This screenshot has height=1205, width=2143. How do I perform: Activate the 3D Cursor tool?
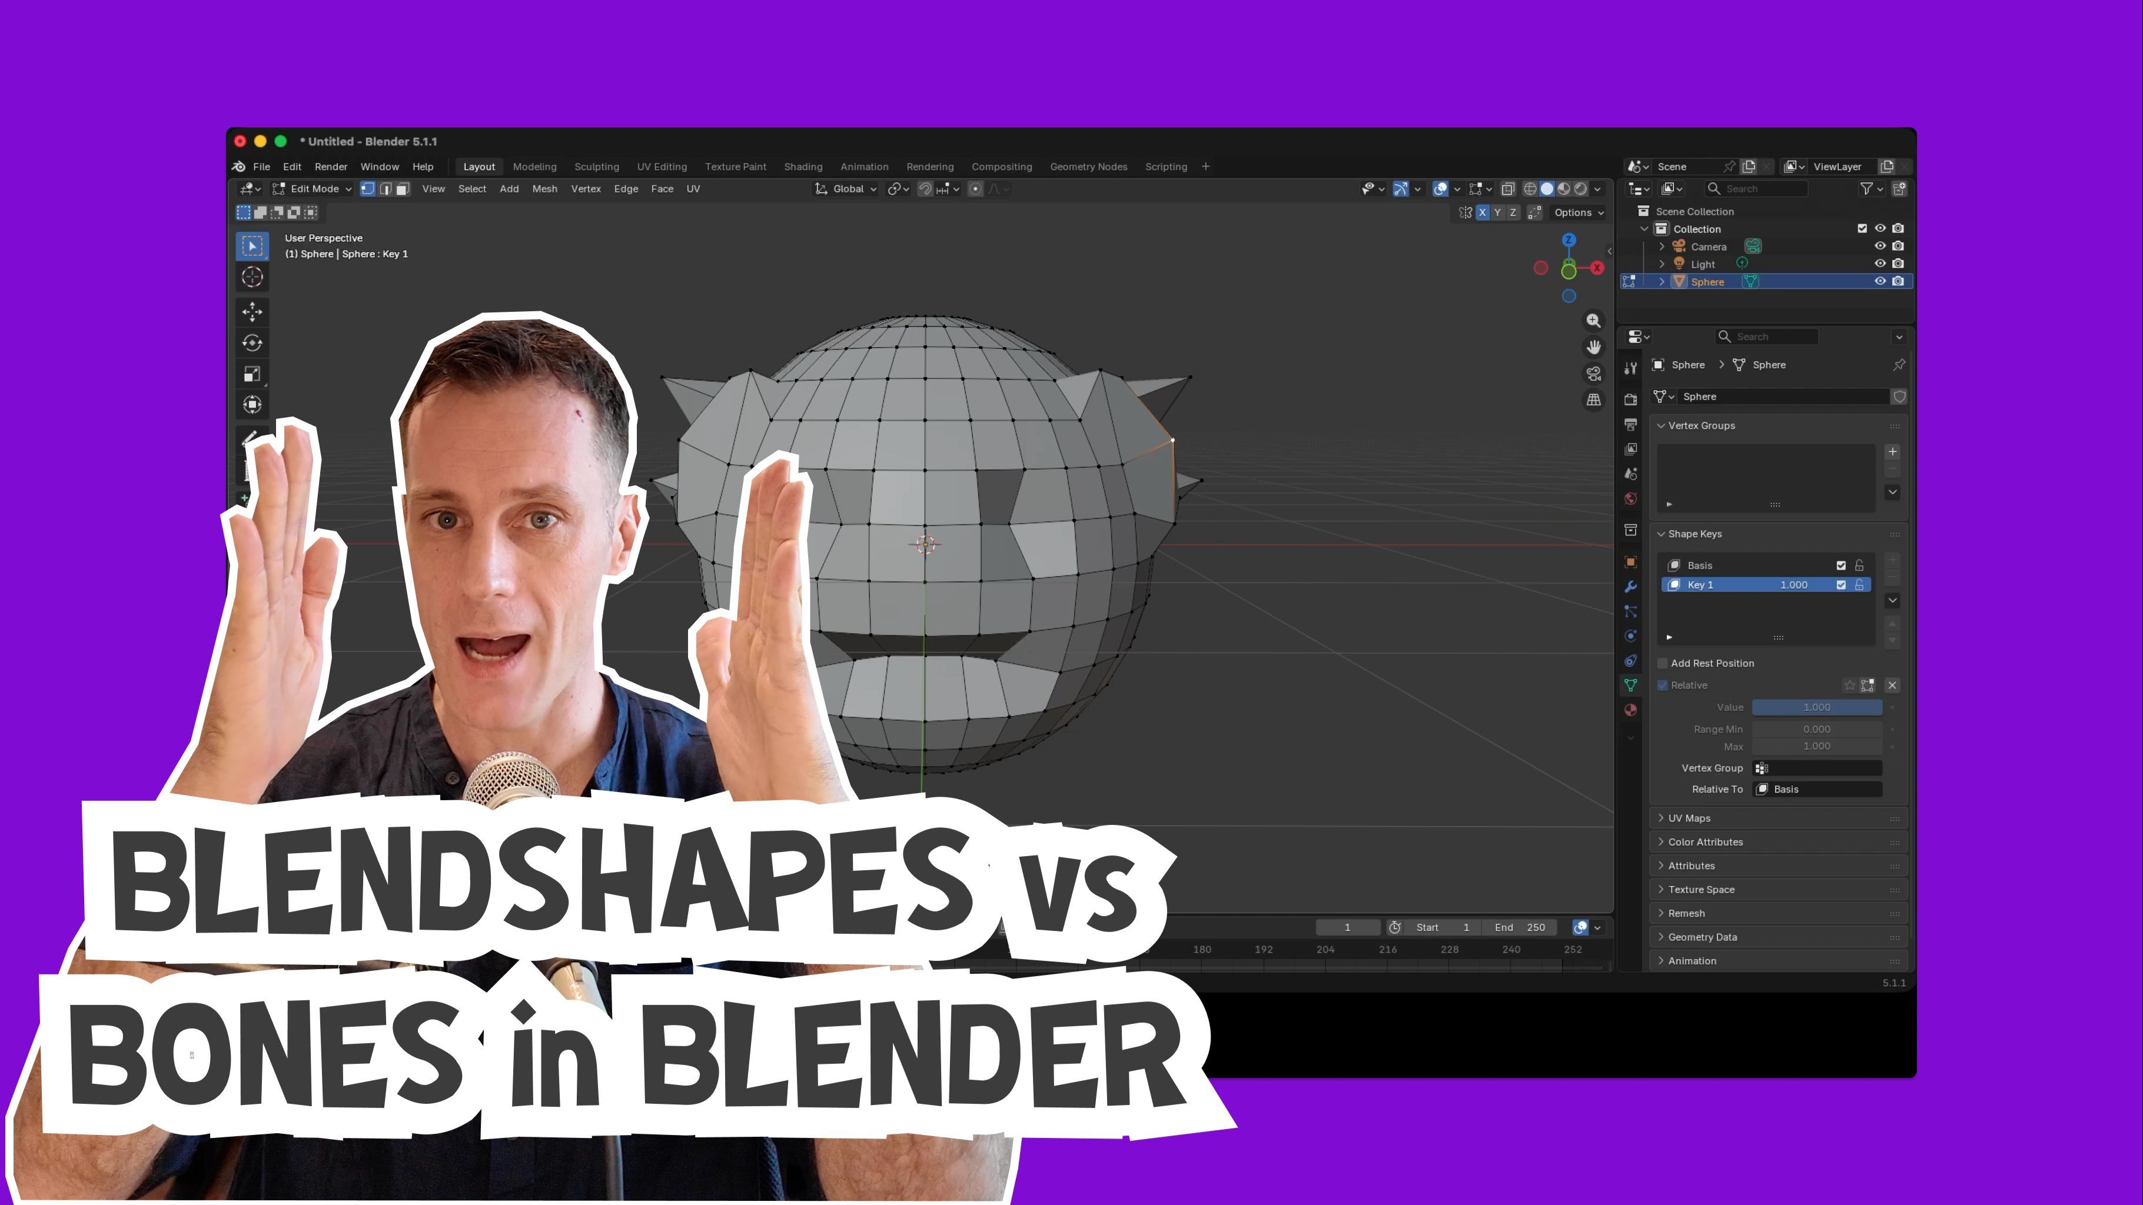coord(252,277)
